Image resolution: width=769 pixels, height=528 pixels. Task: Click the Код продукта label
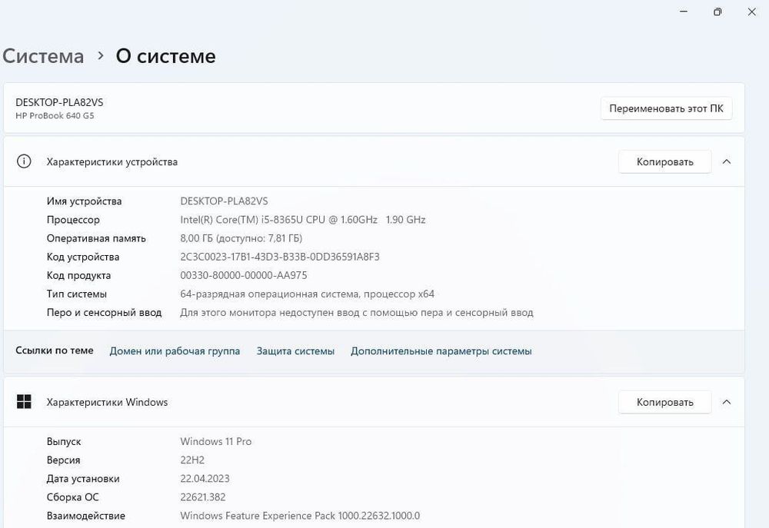pos(78,275)
